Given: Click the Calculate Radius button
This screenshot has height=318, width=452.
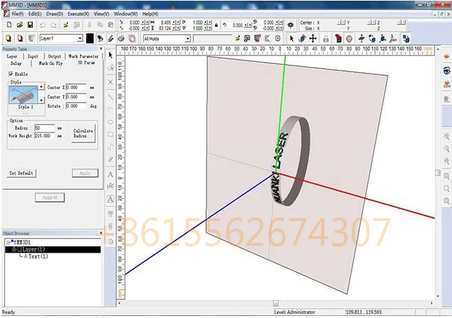Looking at the screenshot, I should (x=83, y=133).
